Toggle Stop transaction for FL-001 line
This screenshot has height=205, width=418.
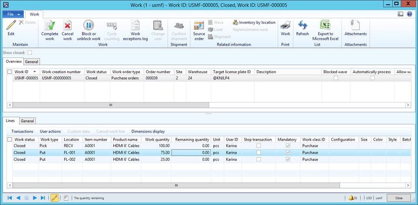258,152
